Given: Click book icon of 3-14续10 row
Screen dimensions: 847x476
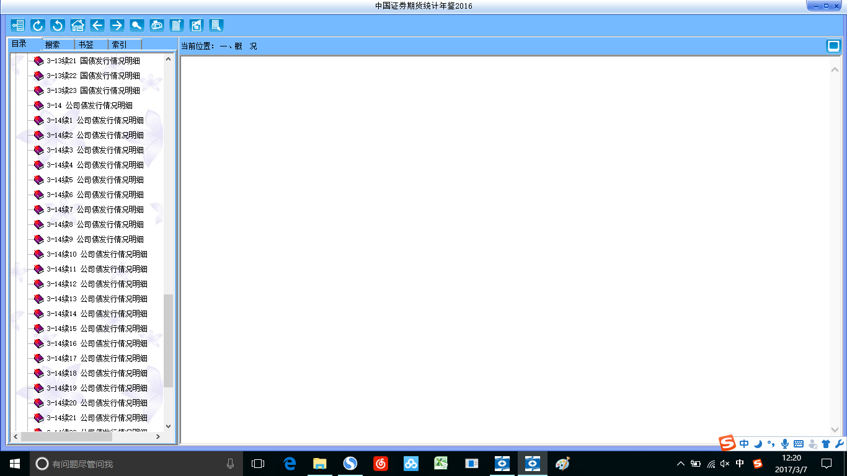Looking at the screenshot, I should [x=38, y=254].
